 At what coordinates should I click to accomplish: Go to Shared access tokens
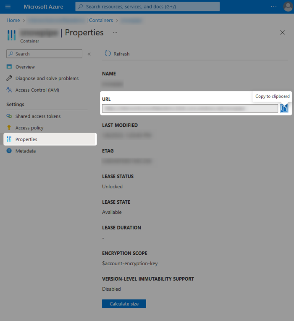click(x=38, y=116)
